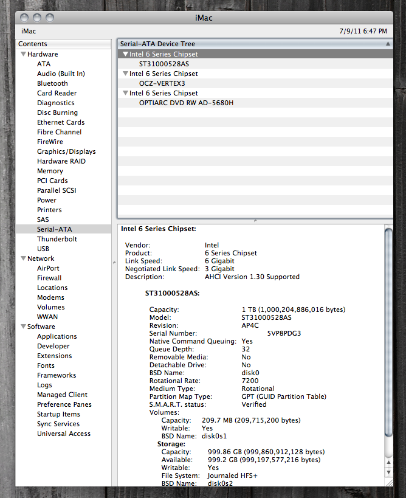Image resolution: width=406 pixels, height=498 pixels.
Task: Select Hardware RAID item
Action: (x=61, y=161)
